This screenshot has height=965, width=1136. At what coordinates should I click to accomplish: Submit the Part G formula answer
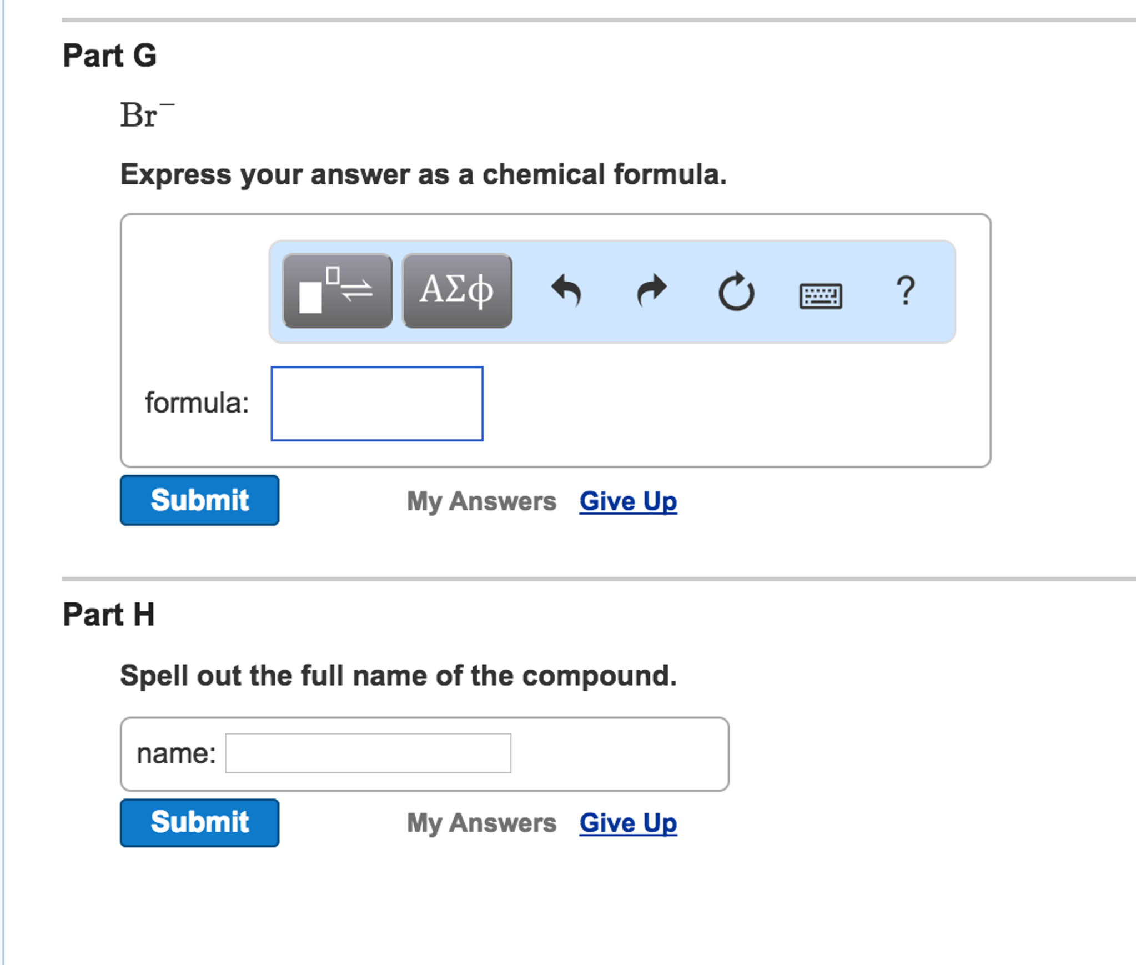point(199,500)
